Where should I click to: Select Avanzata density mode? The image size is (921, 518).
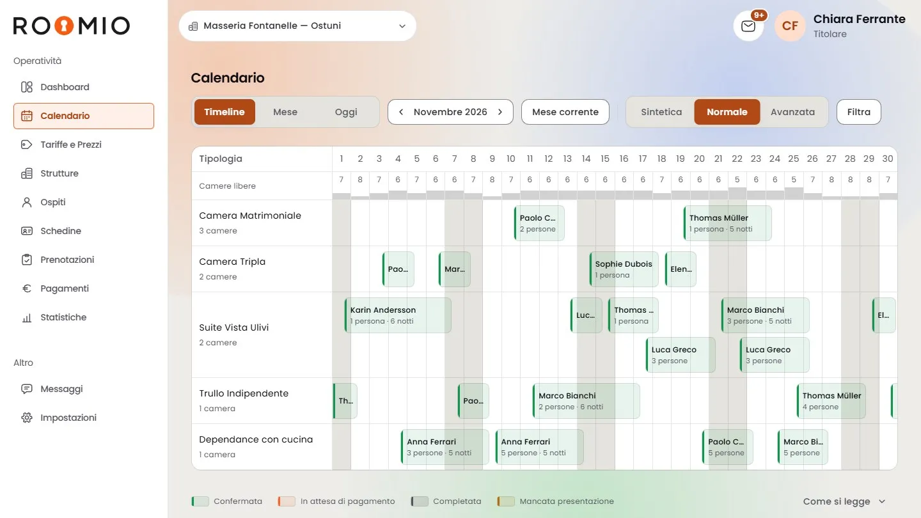[792, 112]
